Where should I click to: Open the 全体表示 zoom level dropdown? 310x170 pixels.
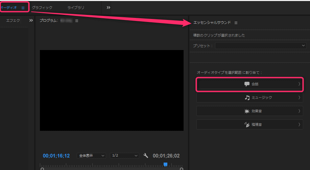tap(91, 156)
